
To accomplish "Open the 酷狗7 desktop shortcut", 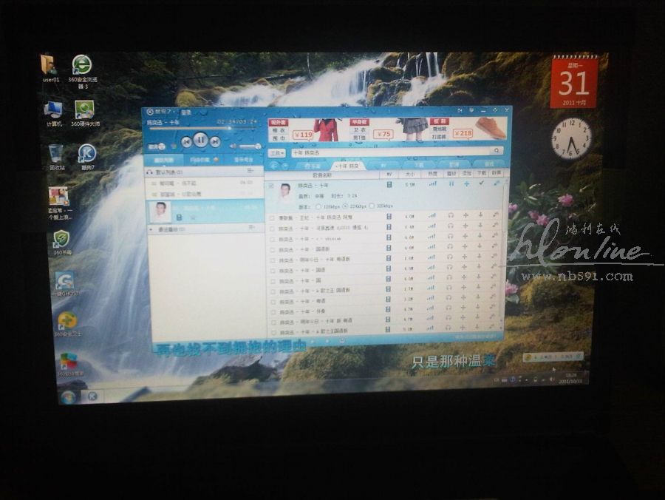I will click(87, 154).
